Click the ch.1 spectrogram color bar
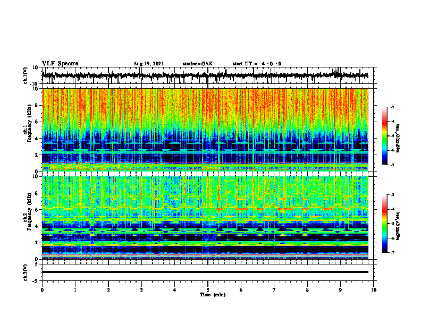Image resolution: width=421 pixels, height=325 pixels. tap(385, 136)
